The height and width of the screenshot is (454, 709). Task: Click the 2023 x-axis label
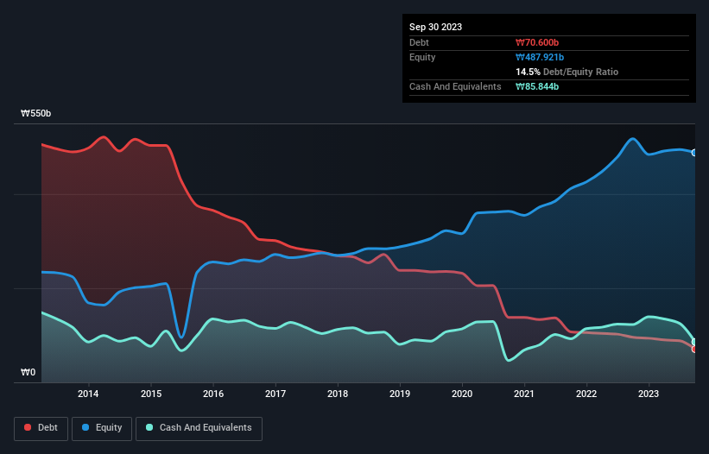tap(649, 394)
